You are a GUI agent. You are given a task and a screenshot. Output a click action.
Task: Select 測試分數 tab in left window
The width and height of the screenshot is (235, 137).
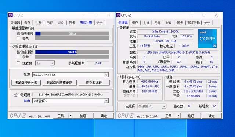point(86,22)
